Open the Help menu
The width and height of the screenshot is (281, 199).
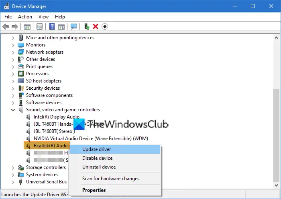pyautogui.click(x=60, y=17)
